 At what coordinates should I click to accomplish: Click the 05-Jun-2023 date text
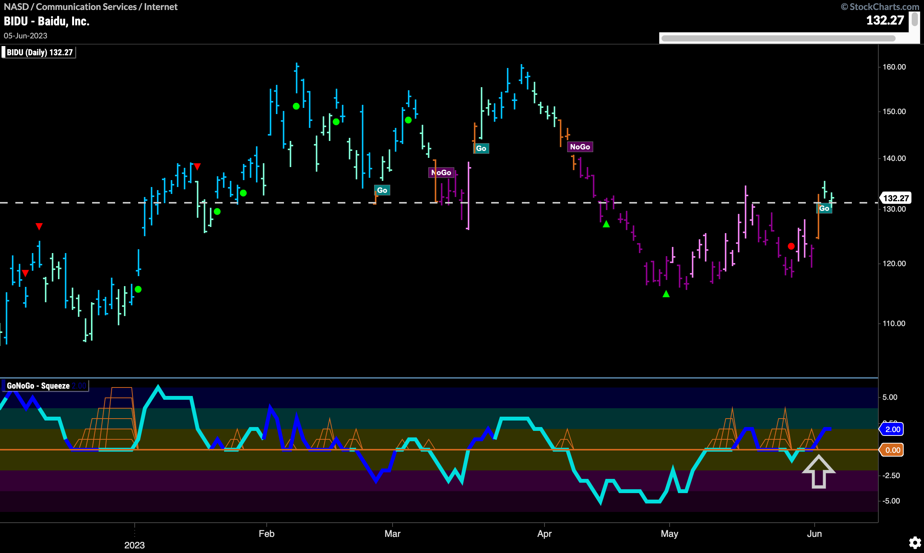coord(25,36)
